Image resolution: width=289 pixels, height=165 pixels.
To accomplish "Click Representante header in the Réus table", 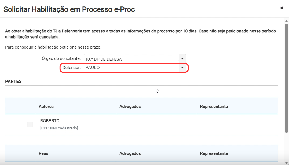I will 214,153.
